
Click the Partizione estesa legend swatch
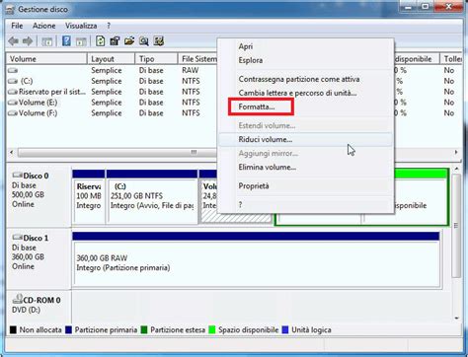pos(144,329)
